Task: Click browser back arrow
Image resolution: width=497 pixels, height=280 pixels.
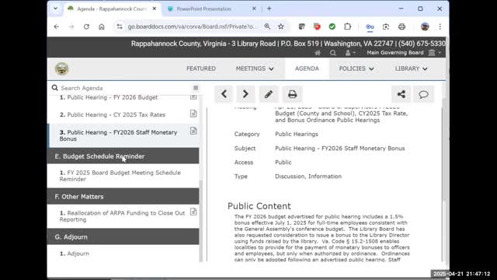Action: tap(57, 26)
